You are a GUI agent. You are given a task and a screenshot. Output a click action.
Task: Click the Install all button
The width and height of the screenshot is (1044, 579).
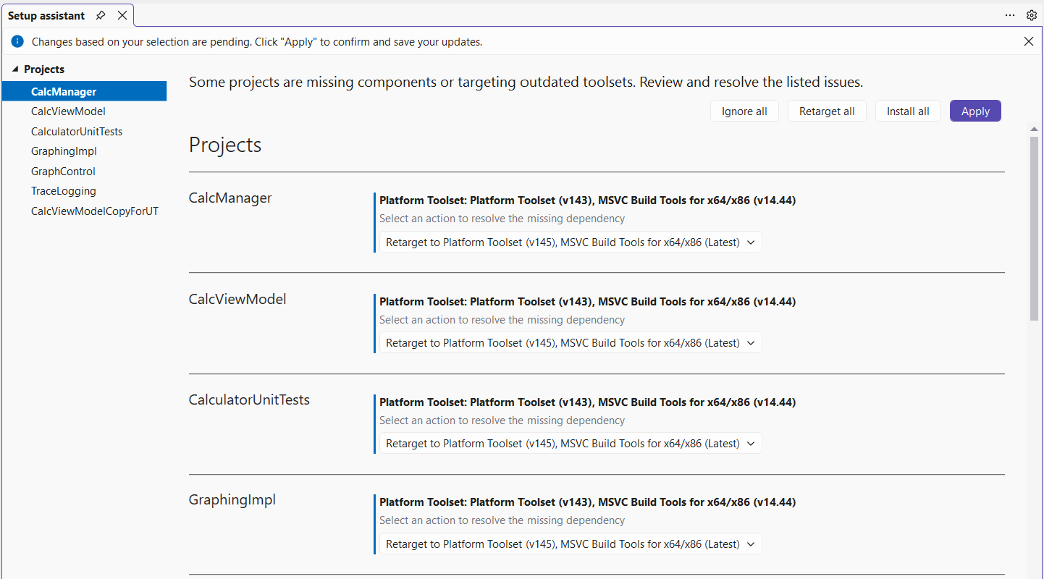908,111
